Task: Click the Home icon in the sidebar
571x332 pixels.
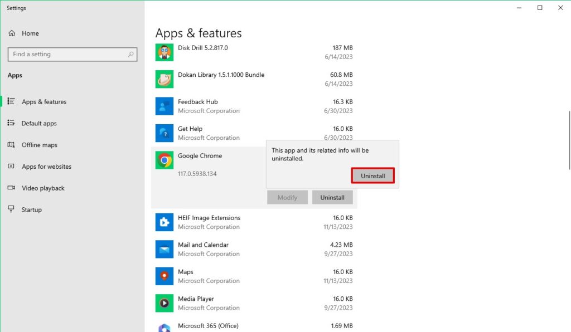Action: (x=11, y=33)
